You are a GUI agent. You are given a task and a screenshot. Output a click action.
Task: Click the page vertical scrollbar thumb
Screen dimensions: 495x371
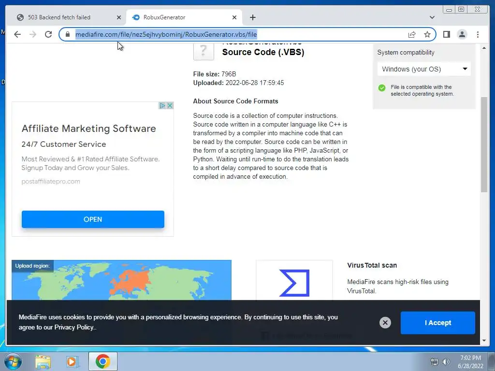point(484,144)
